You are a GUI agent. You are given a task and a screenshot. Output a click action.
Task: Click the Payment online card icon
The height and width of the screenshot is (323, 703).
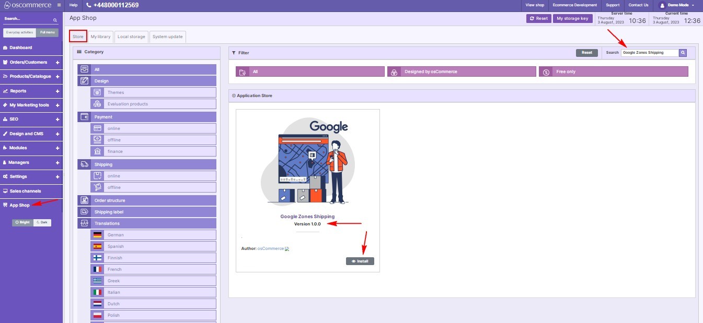(97, 128)
